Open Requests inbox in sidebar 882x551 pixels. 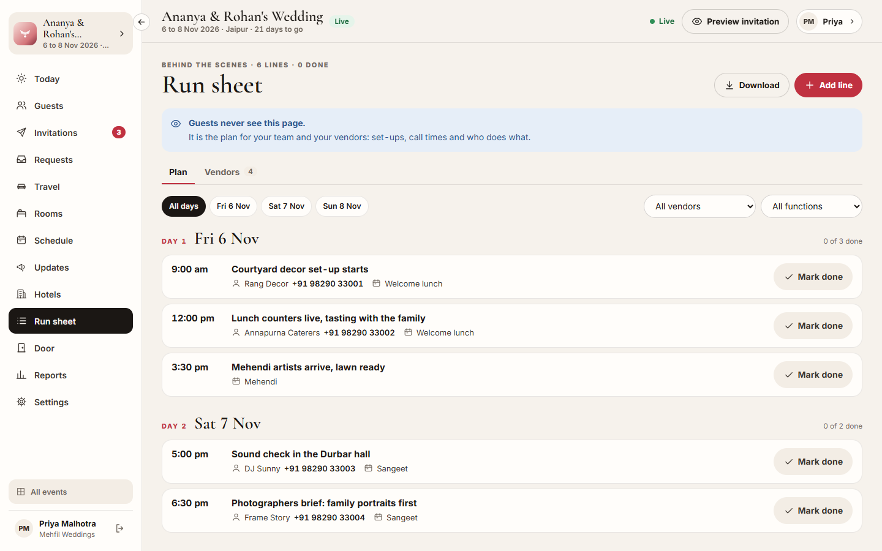pyautogui.click(x=70, y=160)
